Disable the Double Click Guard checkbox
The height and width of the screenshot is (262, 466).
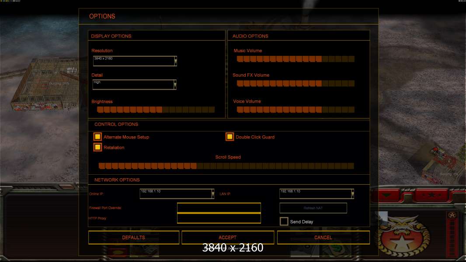pyautogui.click(x=230, y=137)
